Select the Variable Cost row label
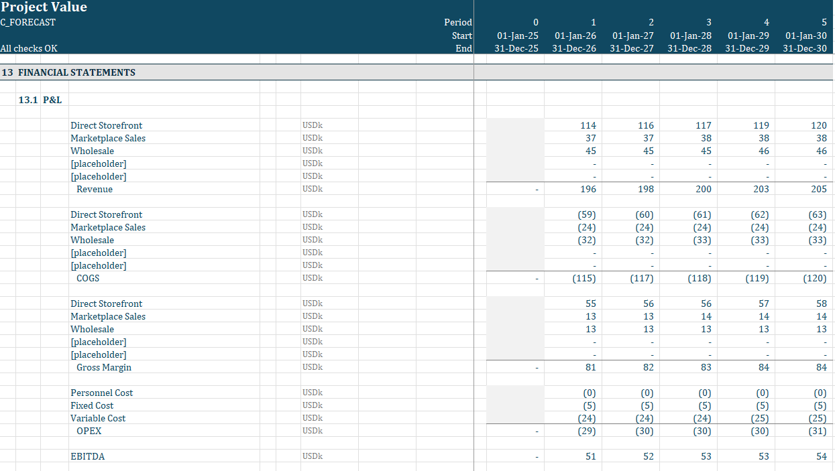This screenshot has width=835, height=471. coord(98,418)
